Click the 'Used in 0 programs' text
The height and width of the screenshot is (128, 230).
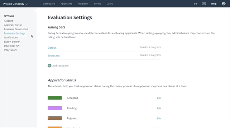pyautogui.click(x=150, y=55)
